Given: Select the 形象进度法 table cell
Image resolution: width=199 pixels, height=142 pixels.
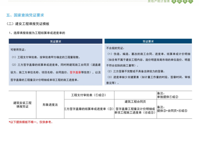Looking at the screenshot, I should tap(50, 104).
